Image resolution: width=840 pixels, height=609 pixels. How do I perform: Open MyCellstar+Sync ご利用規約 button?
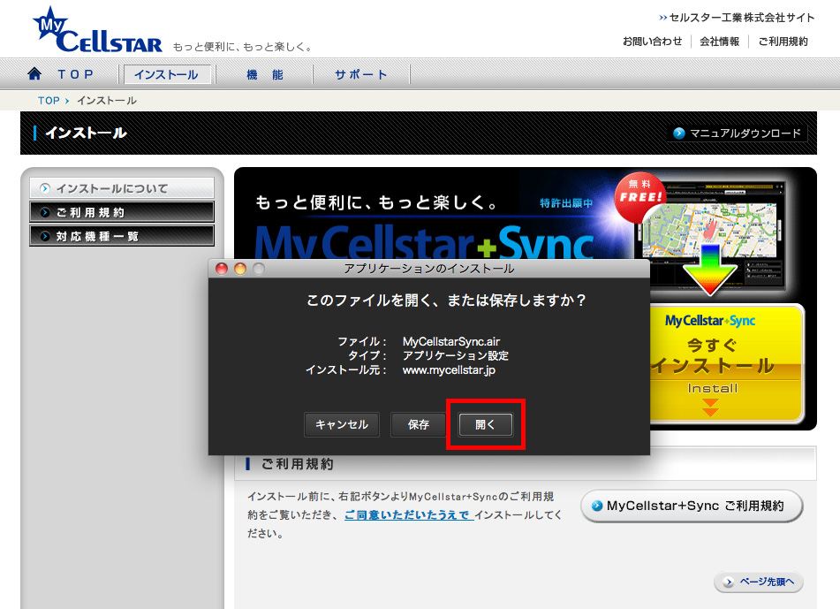pyautogui.click(x=692, y=506)
